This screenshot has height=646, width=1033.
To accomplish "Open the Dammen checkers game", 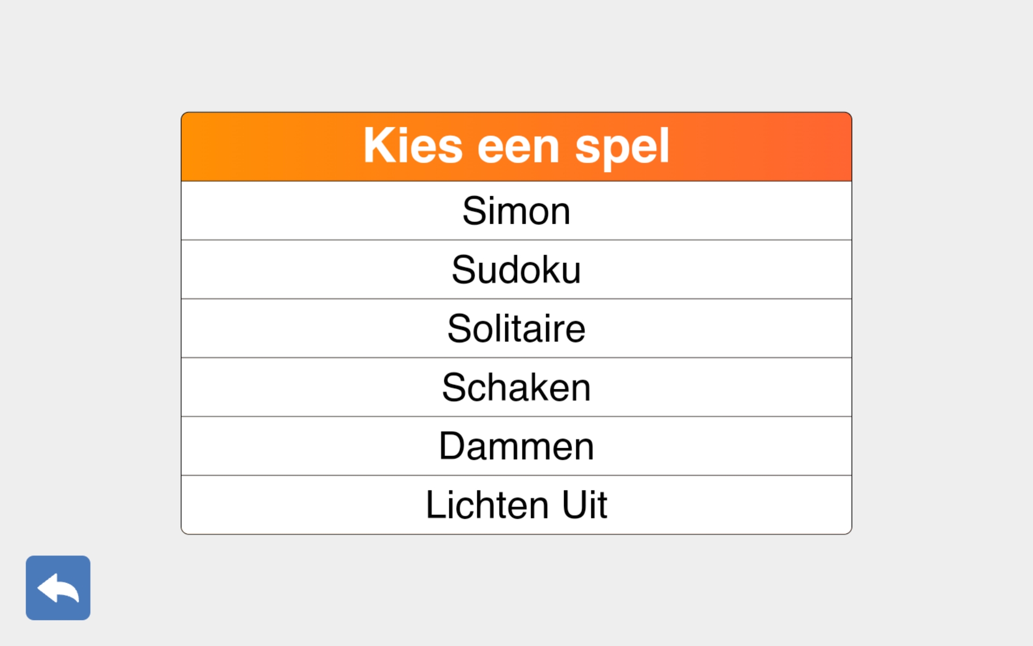I will pyautogui.click(x=516, y=446).
